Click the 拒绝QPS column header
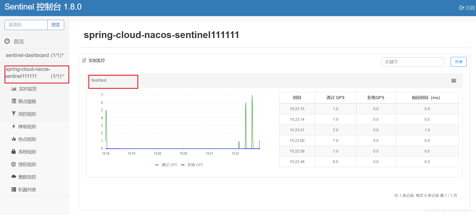The width and height of the screenshot is (476, 215). (376, 98)
